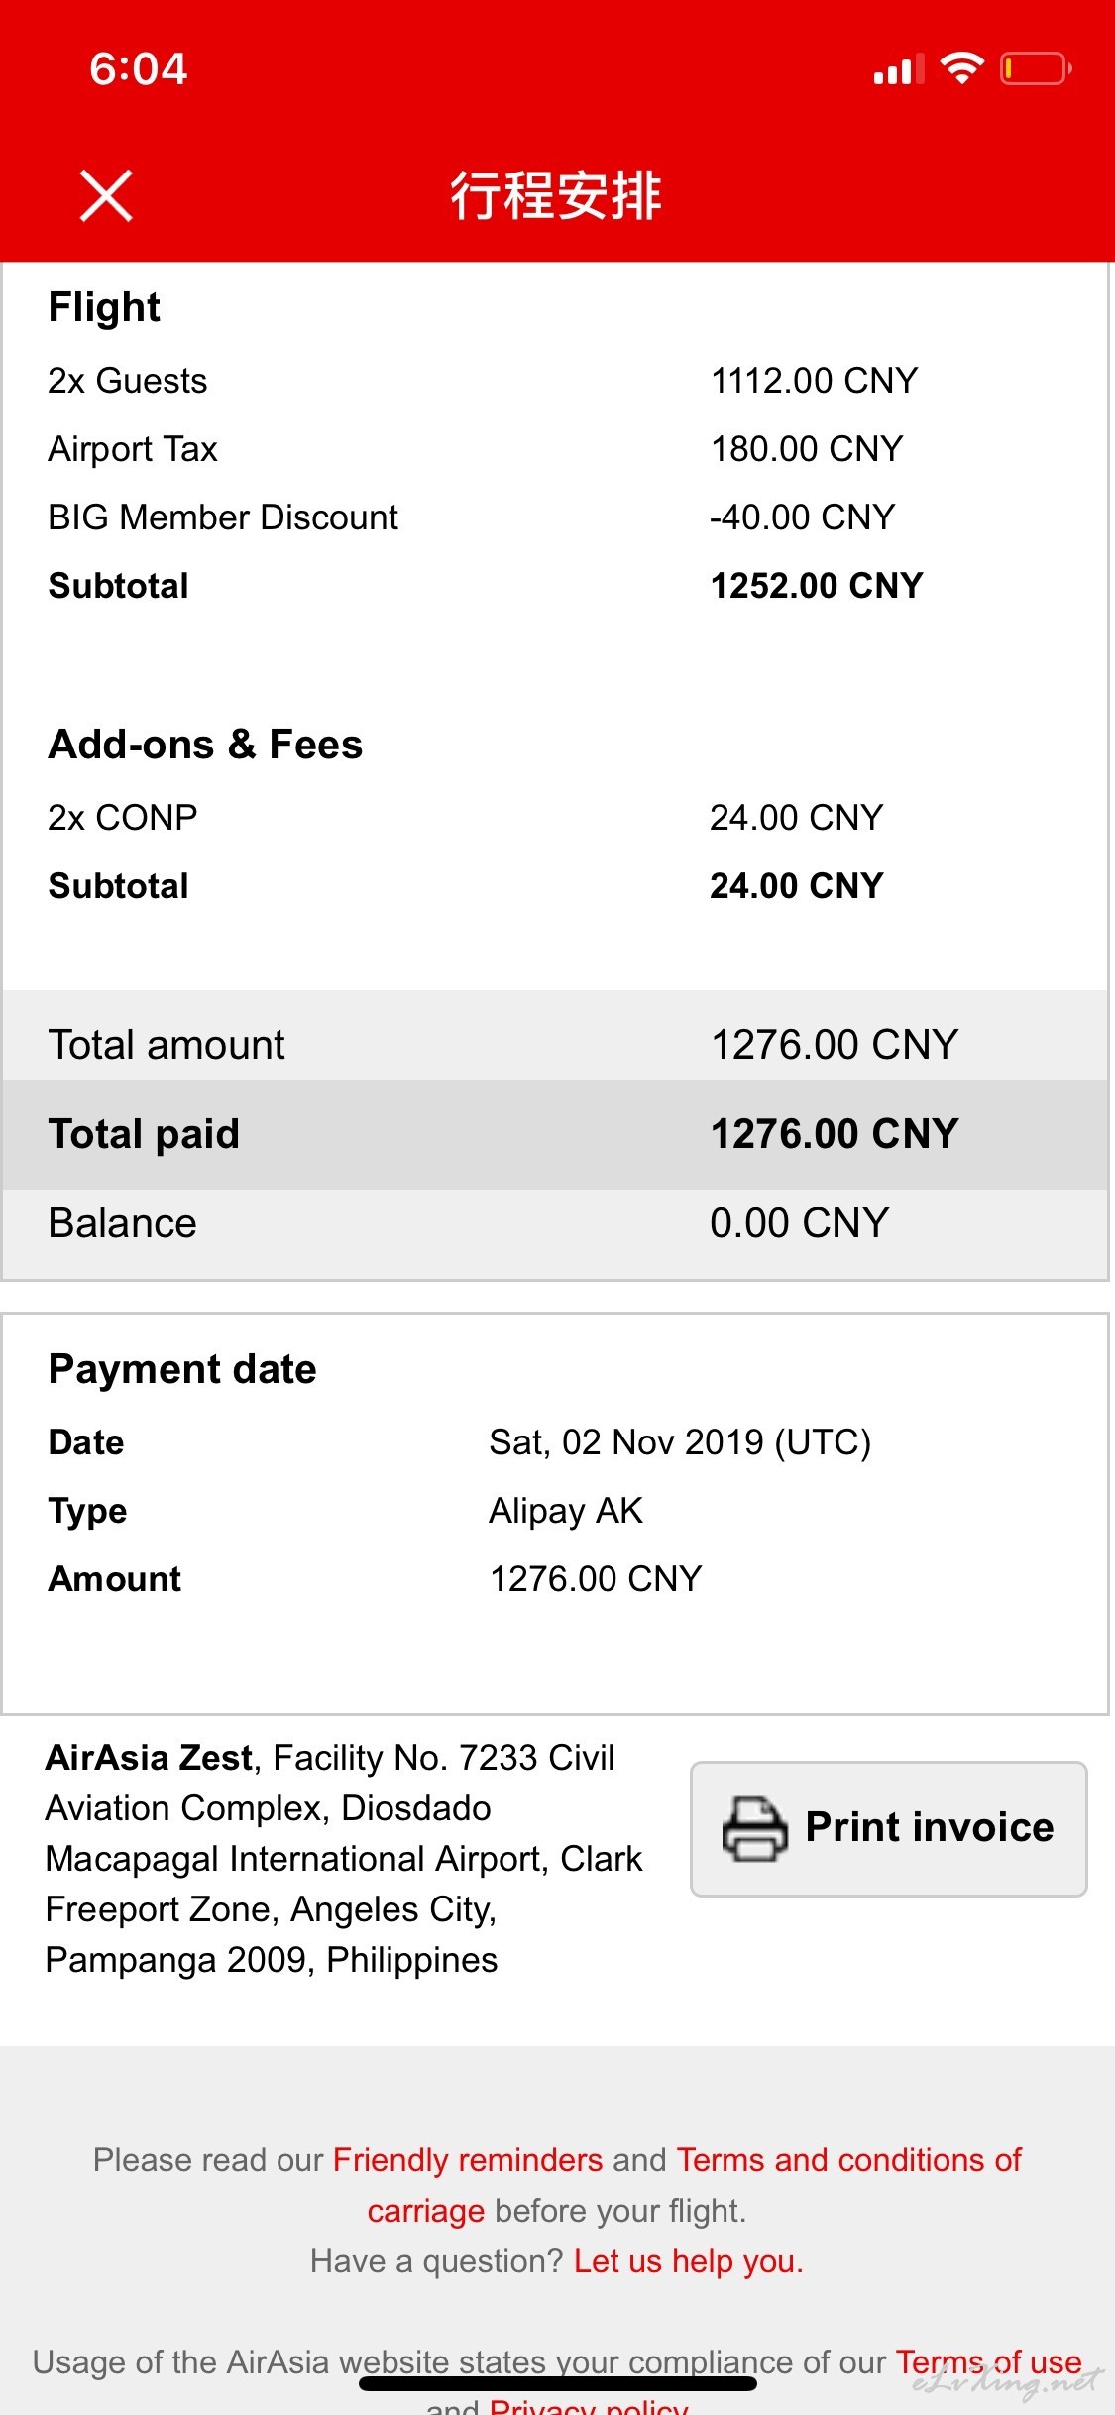Open the Terms of use link
This screenshot has width=1115, height=2415.
tap(988, 2362)
